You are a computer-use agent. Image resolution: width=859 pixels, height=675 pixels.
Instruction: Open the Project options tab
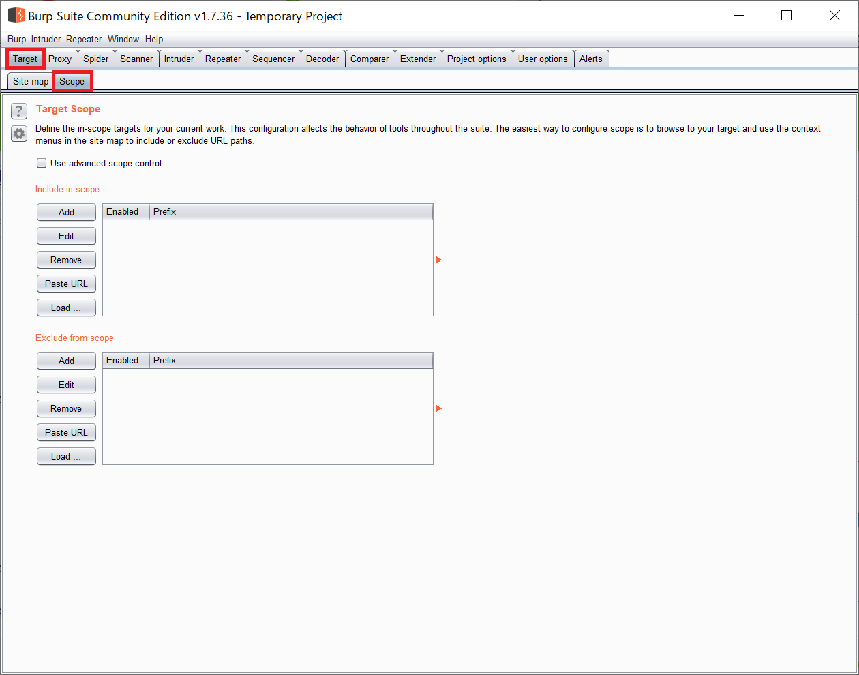477,59
